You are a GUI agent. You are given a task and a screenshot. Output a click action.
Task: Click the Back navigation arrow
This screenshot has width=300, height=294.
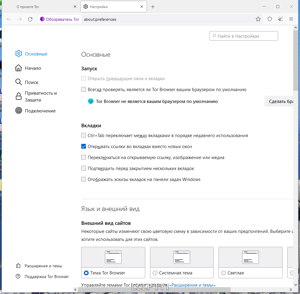click(9, 19)
